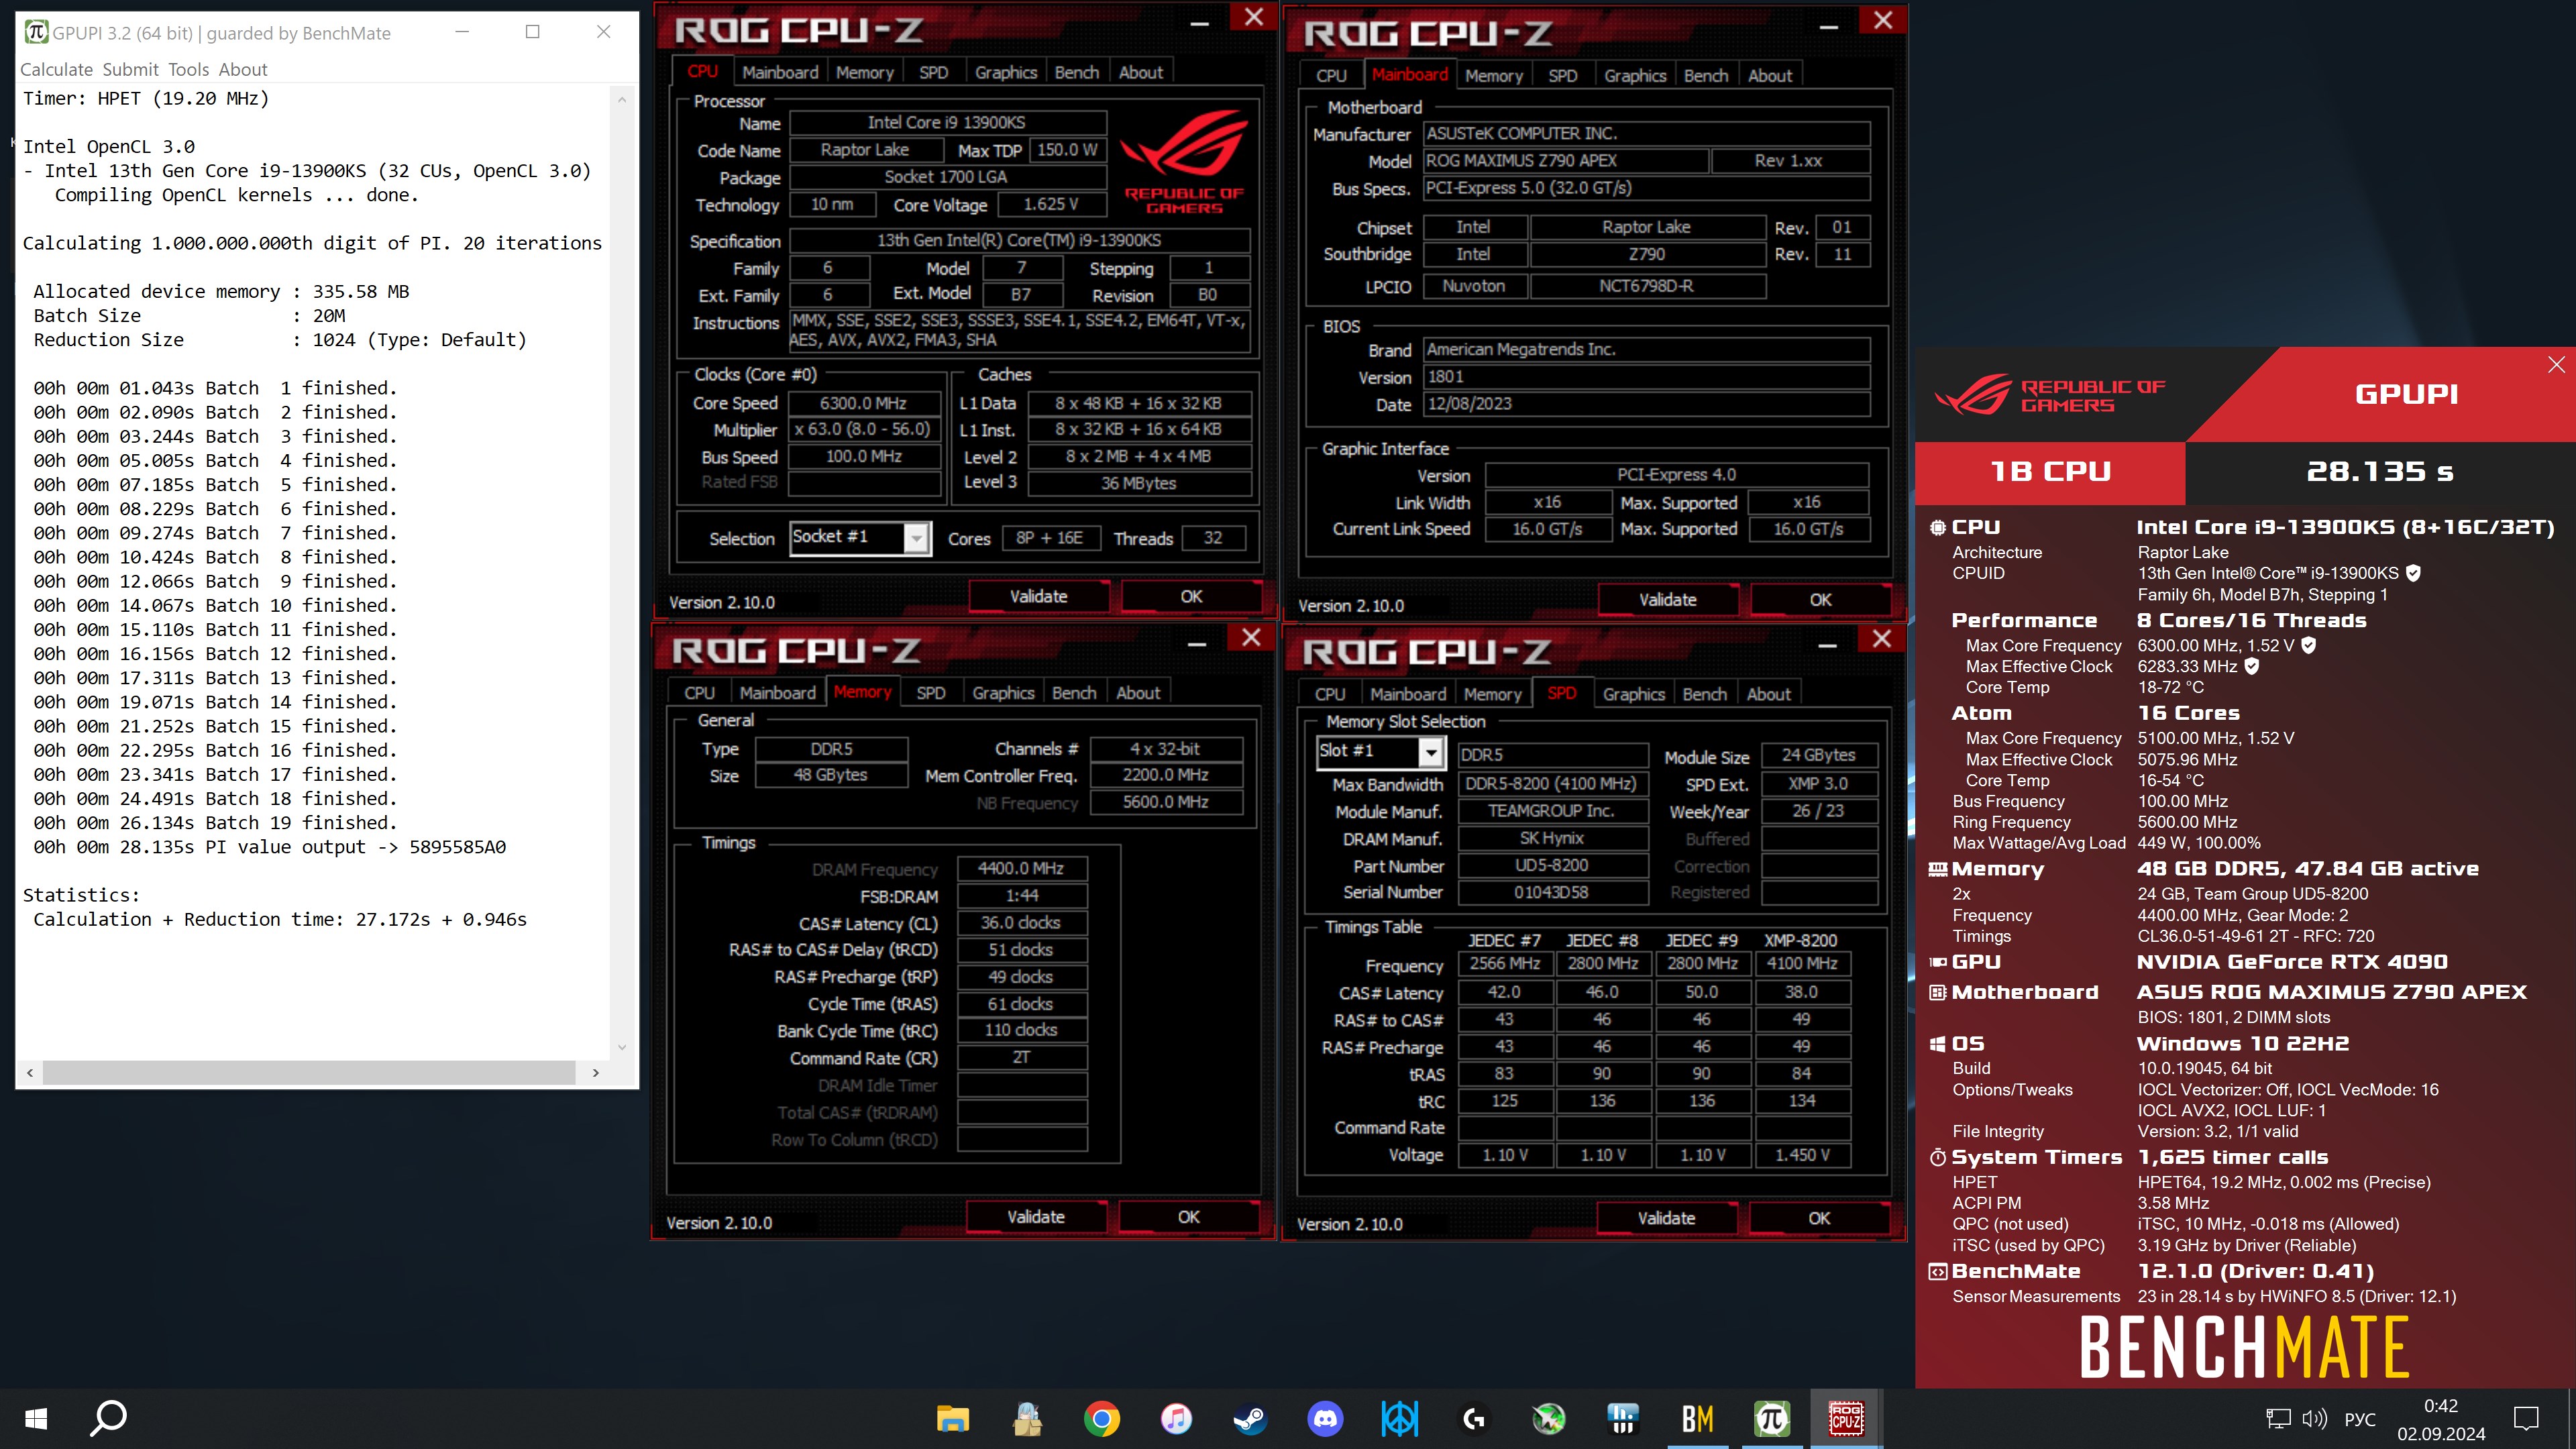Click OK in SPD window
This screenshot has height=1449, width=2576.
coord(1819,1218)
